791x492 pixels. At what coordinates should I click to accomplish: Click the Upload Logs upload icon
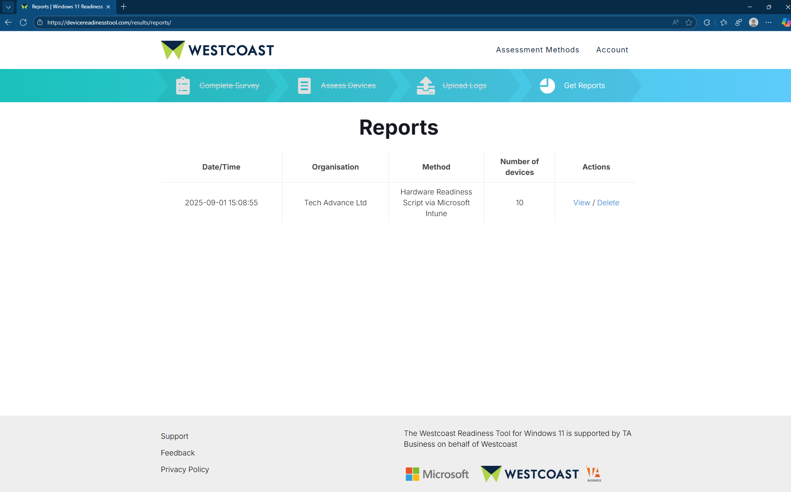425,86
